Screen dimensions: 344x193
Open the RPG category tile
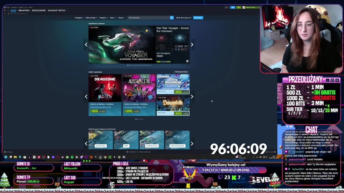tap(126, 140)
